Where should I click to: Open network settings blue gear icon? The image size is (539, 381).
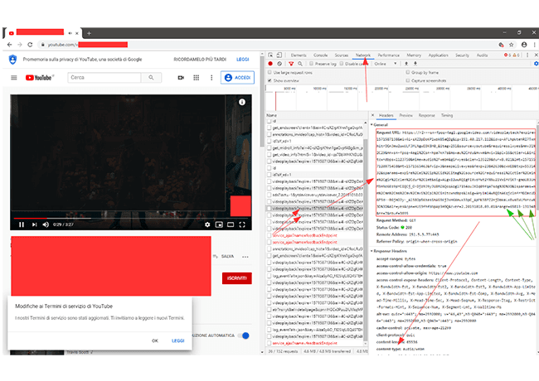click(x=536, y=64)
